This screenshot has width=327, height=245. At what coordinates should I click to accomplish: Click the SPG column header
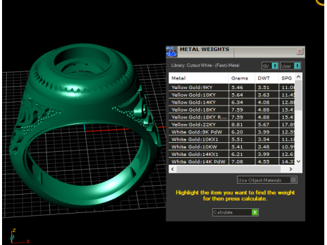point(287,78)
